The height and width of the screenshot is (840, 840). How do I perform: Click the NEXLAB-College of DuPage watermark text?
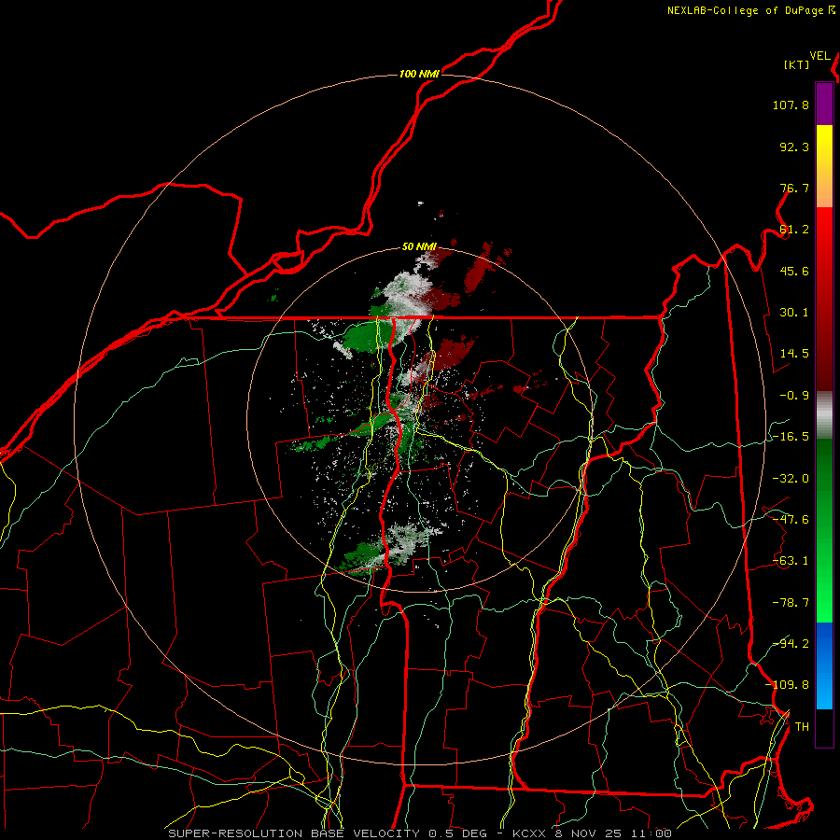tap(750, 10)
